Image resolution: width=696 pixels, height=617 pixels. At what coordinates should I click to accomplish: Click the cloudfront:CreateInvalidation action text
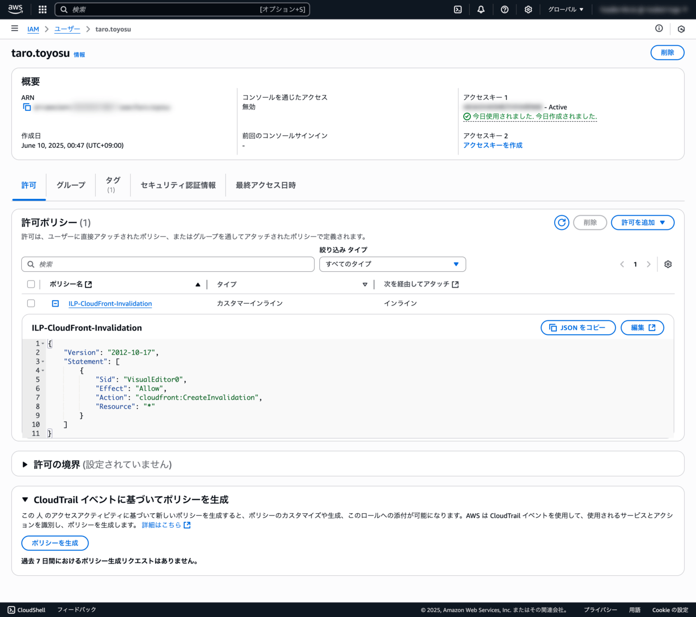click(x=198, y=397)
